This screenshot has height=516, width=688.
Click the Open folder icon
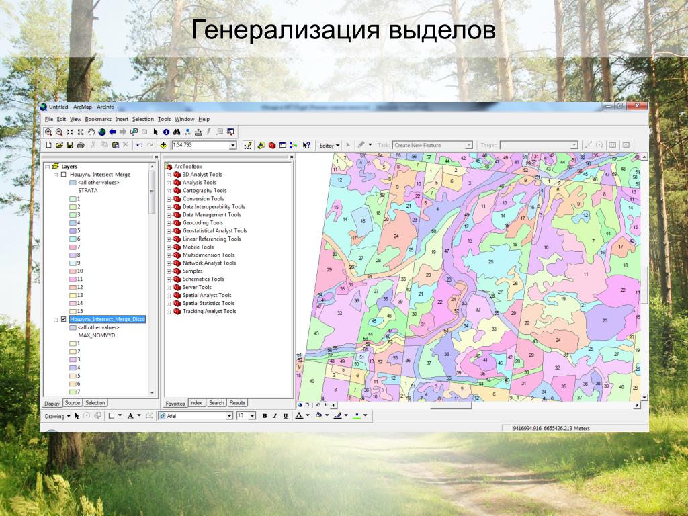59,145
